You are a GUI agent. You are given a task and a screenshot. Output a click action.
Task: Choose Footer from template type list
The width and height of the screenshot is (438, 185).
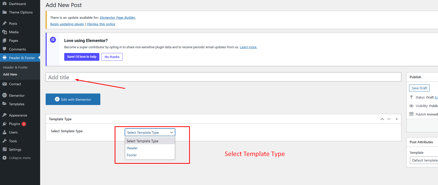click(150, 155)
